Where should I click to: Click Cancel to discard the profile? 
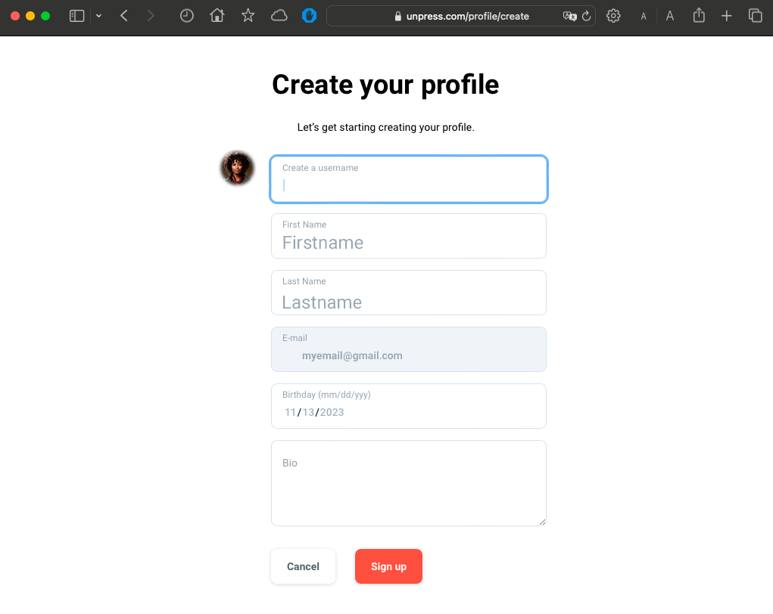click(x=303, y=566)
